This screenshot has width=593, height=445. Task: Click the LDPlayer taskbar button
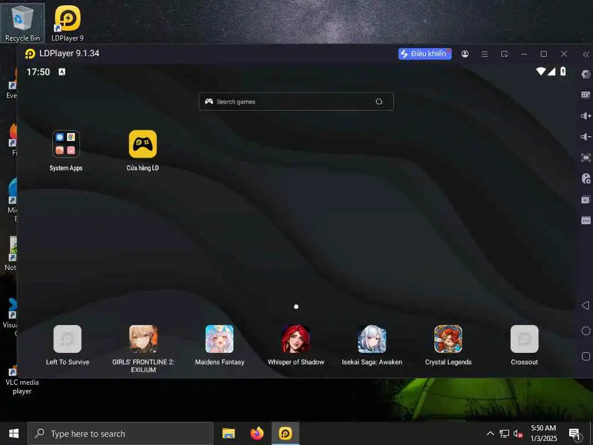(x=285, y=433)
